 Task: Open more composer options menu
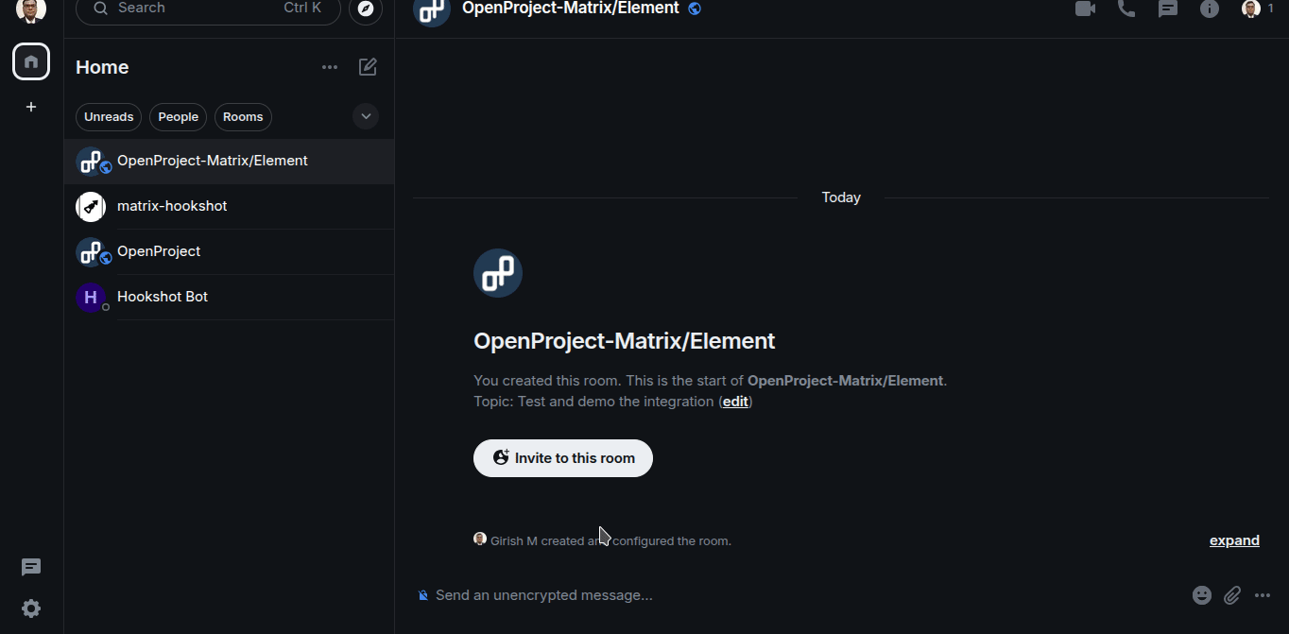[1263, 595]
